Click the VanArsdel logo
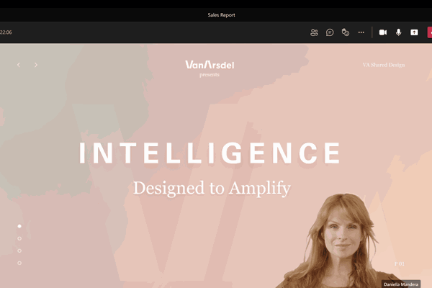This screenshot has height=288, width=432. pos(210,65)
